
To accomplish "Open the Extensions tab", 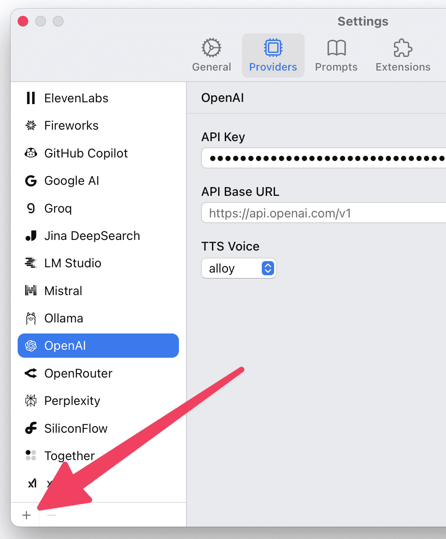I will pyautogui.click(x=403, y=56).
